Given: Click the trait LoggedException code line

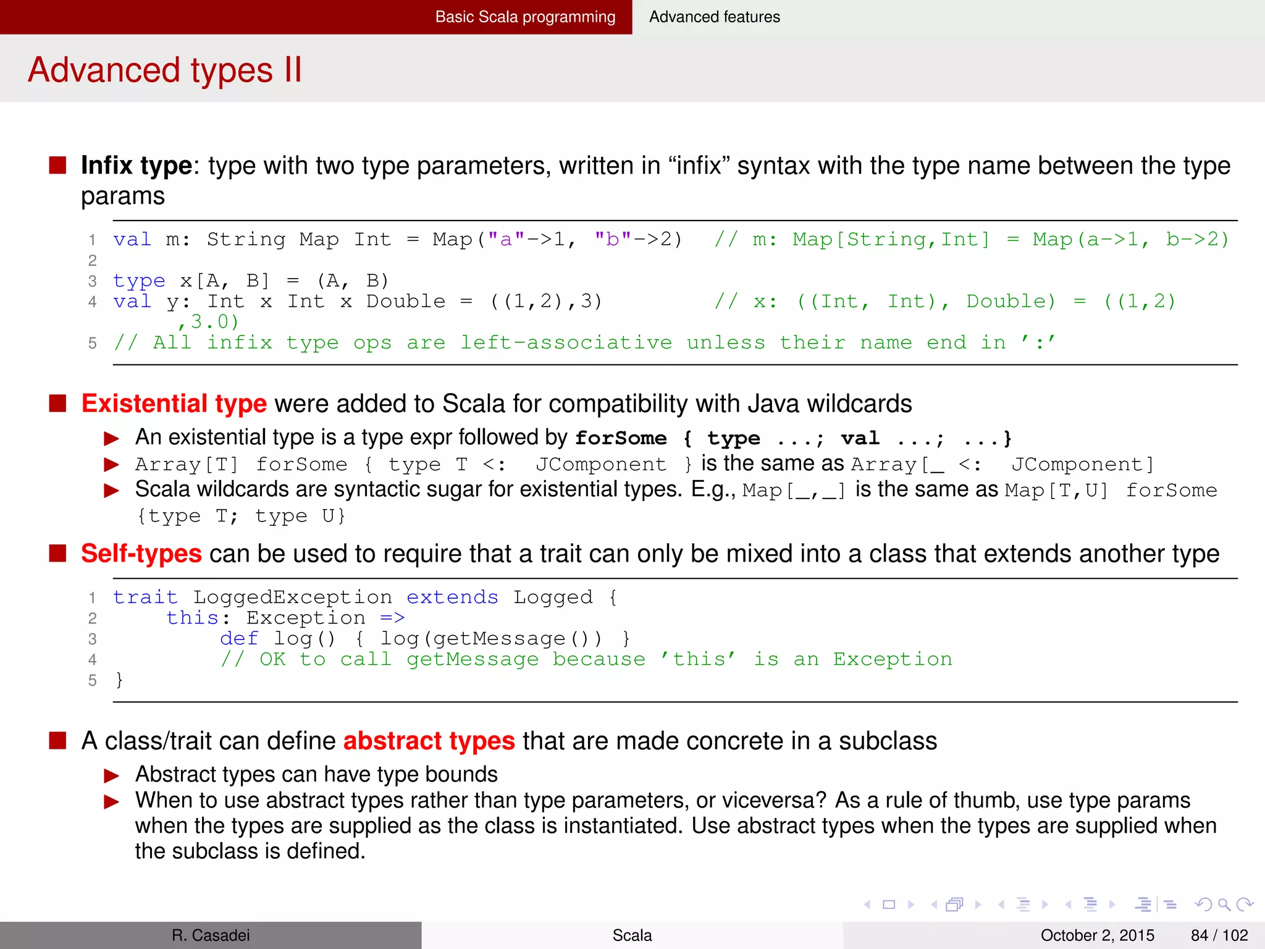Looking at the screenshot, I should click(x=365, y=597).
